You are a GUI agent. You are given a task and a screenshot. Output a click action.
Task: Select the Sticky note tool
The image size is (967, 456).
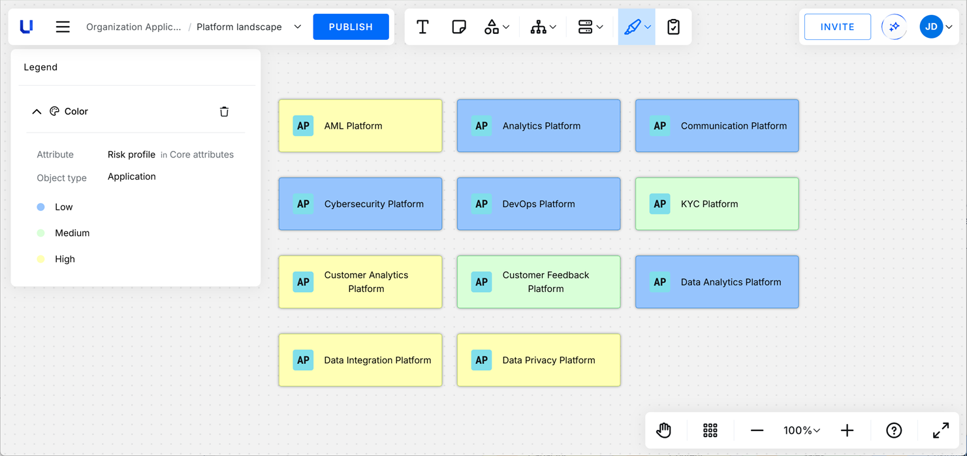coord(459,27)
